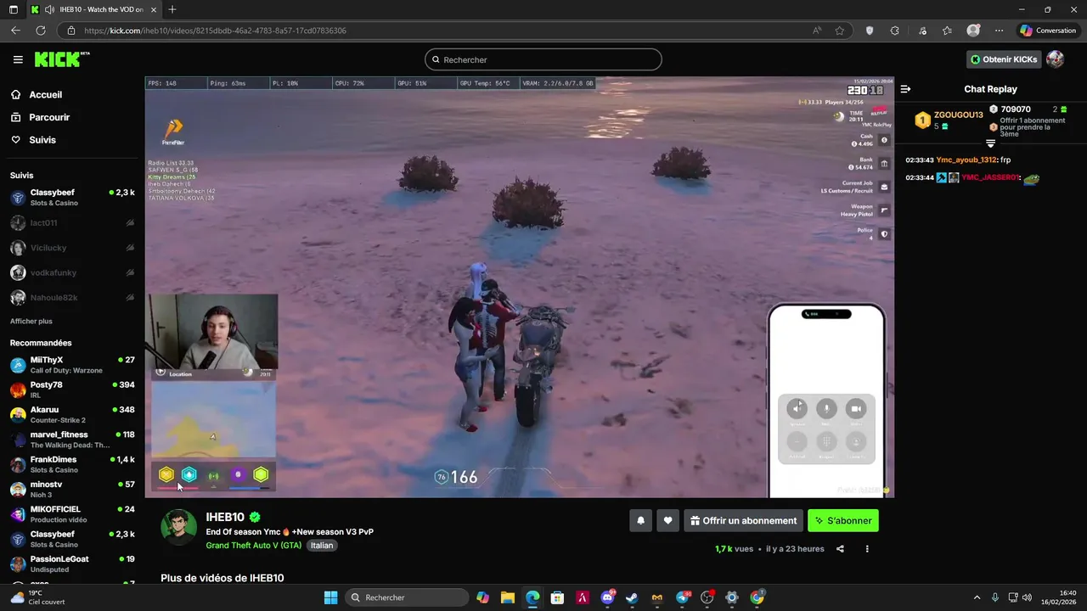Follow IHEB10 with heart button
The height and width of the screenshot is (611, 1087).
pyautogui.click(x=667, y=521)
